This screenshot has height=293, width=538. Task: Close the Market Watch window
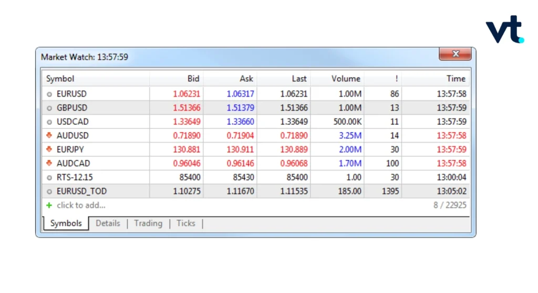click(456, 54)
